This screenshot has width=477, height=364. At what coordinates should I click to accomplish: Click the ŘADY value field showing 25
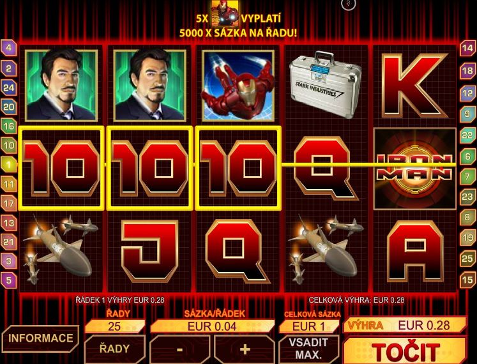click(115, 326)
